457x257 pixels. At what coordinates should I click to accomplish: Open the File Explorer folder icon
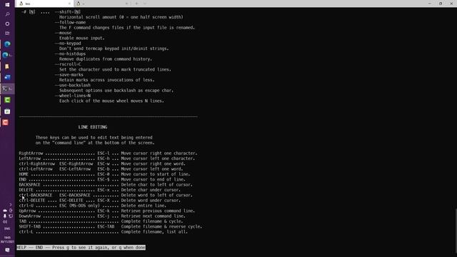pos(7,66)
